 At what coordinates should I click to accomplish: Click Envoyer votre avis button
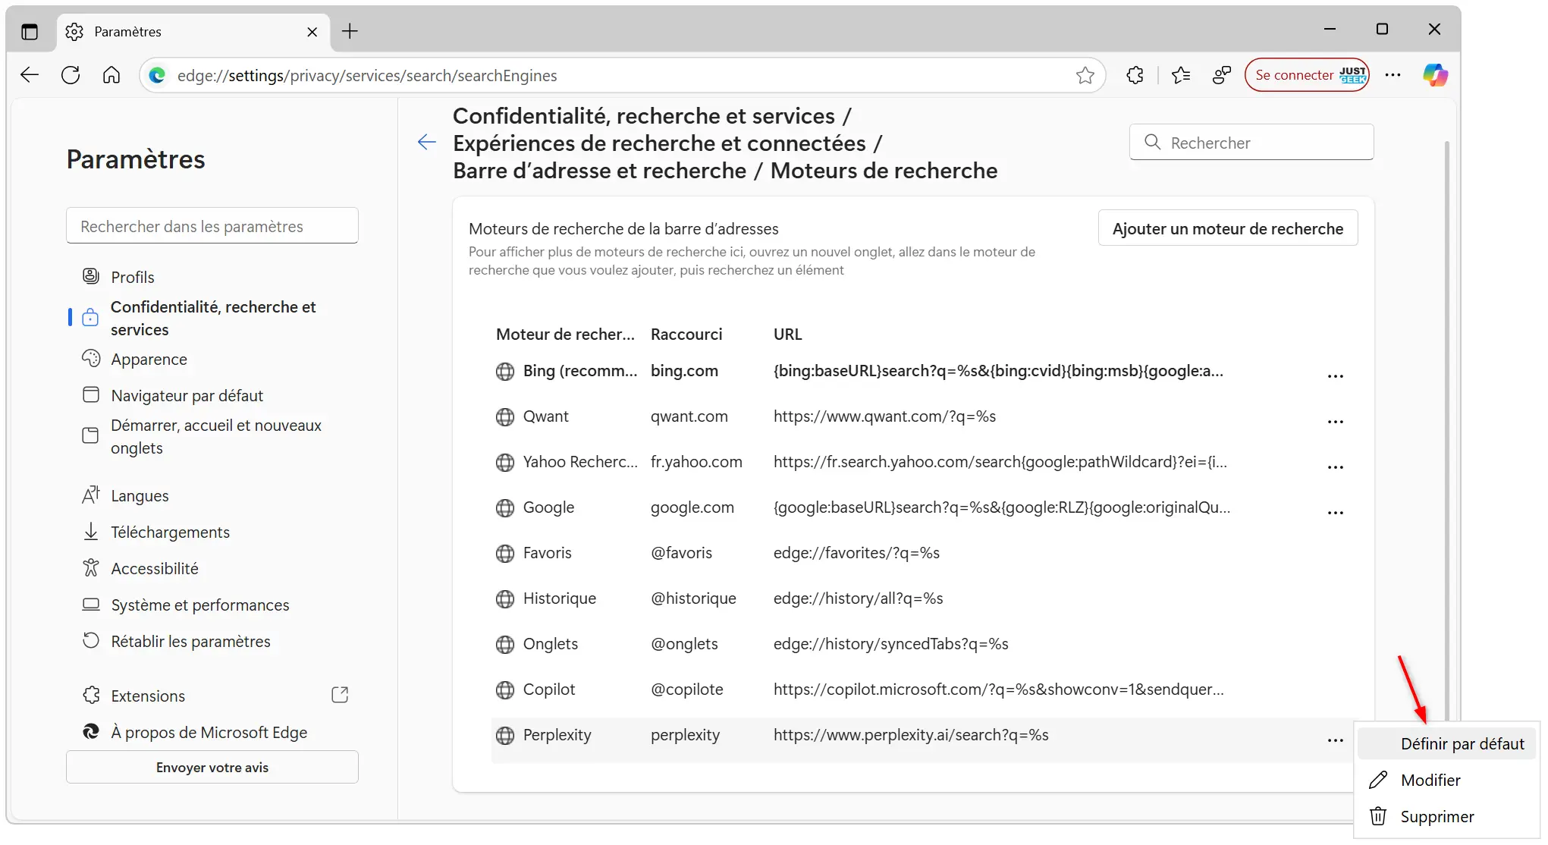pyautogui.click(x=212, y=767)
